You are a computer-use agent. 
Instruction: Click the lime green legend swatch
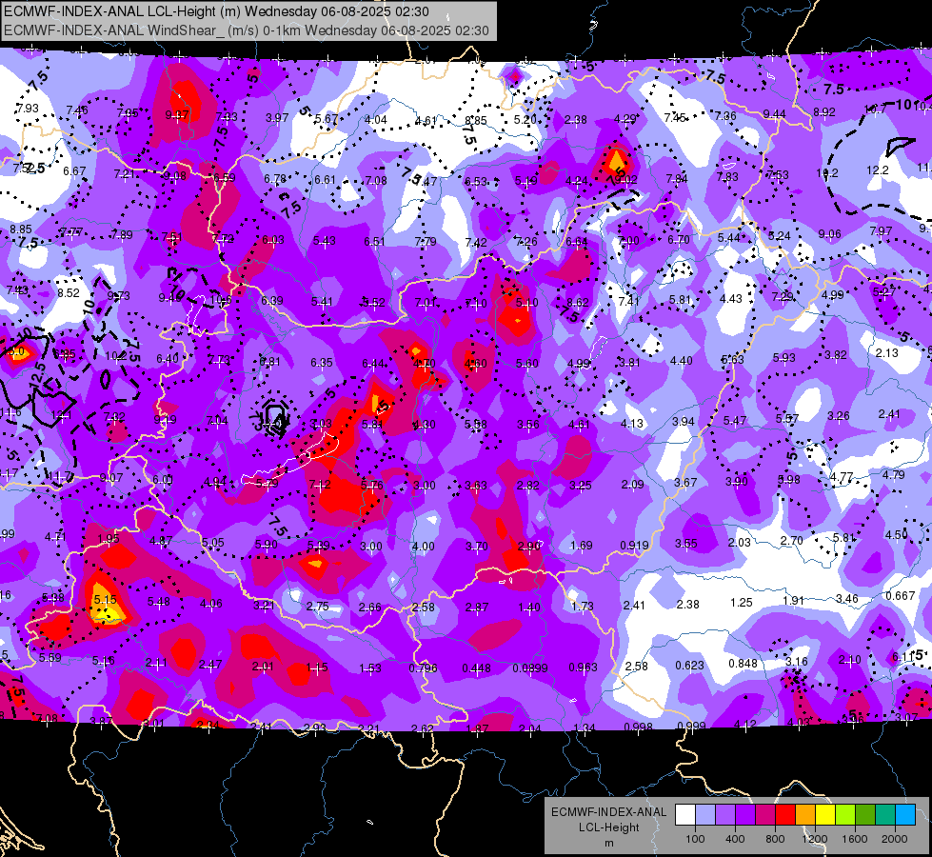click(x=845, y=815)
